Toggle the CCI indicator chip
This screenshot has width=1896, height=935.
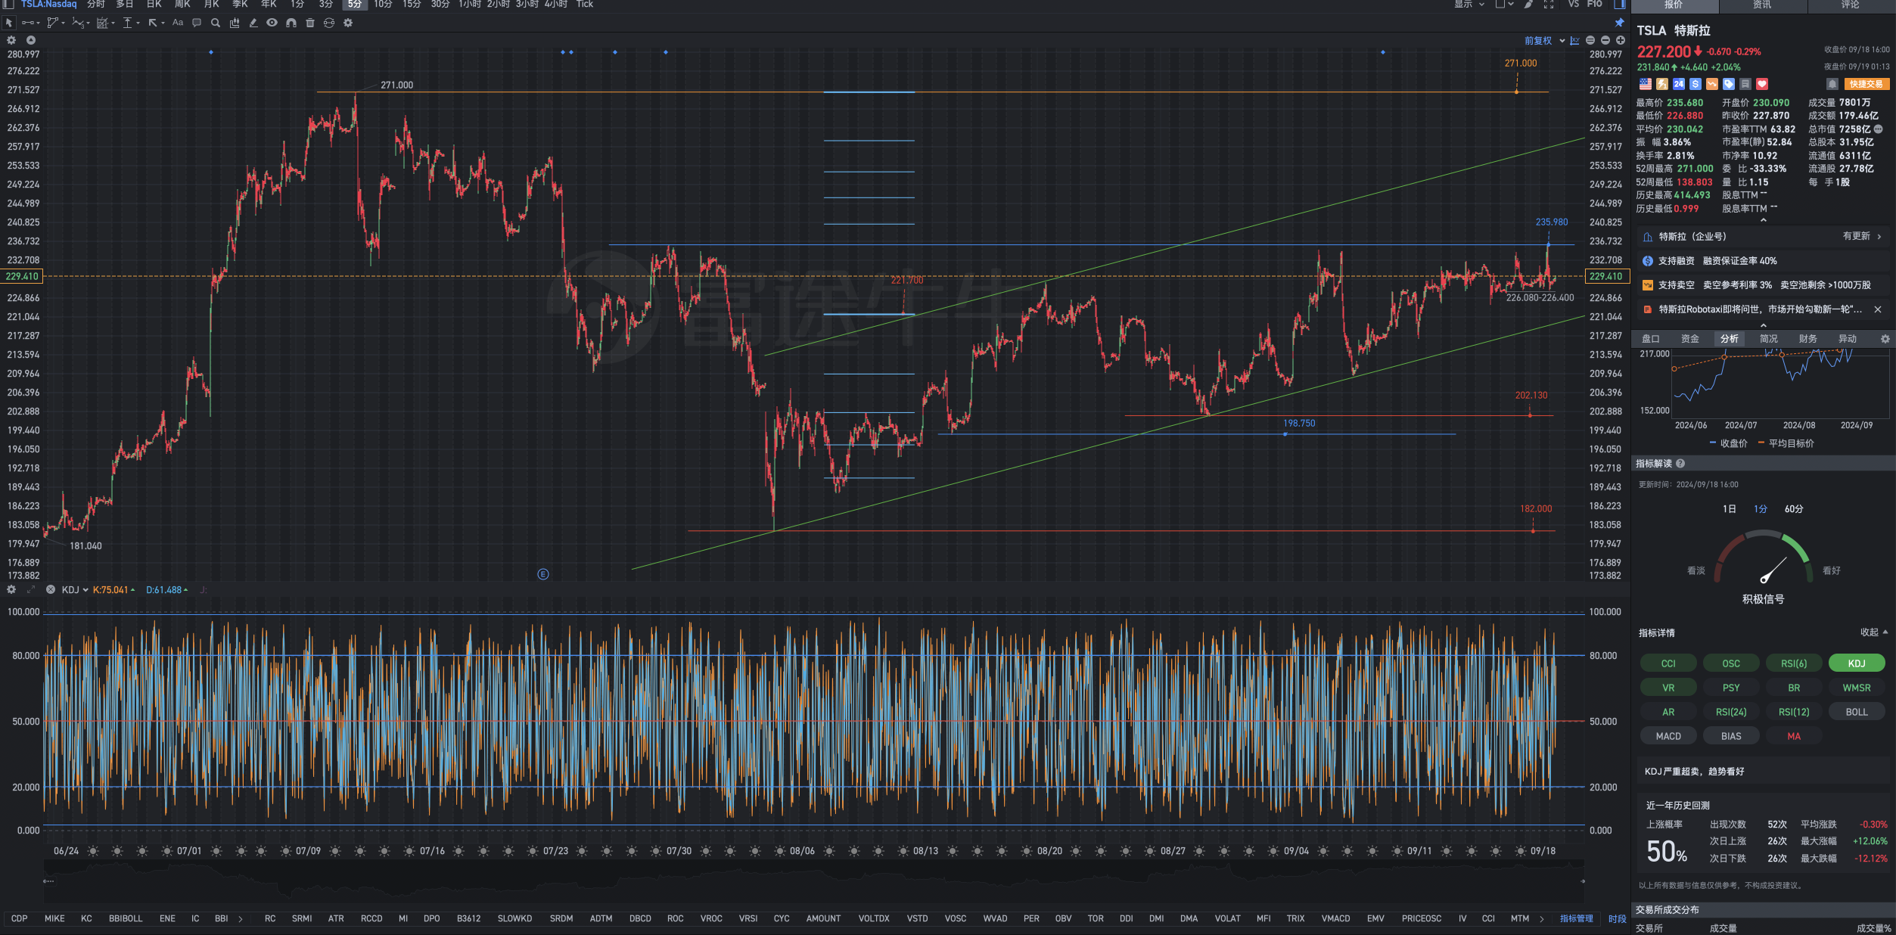1668,663
